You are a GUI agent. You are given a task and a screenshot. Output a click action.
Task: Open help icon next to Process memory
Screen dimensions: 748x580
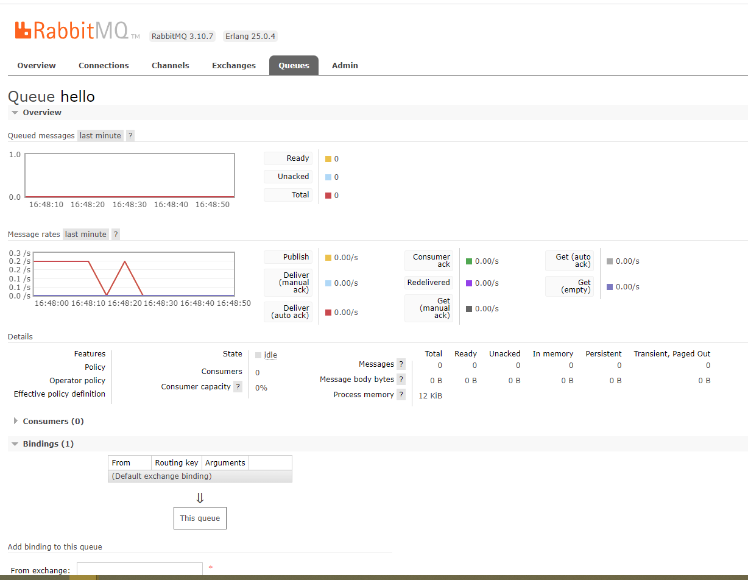click(x=401, y=395)
